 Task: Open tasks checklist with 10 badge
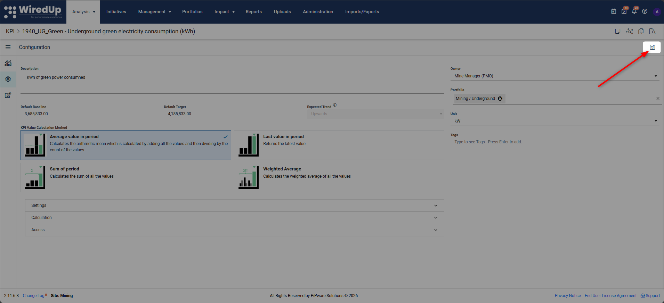point(624,11)
